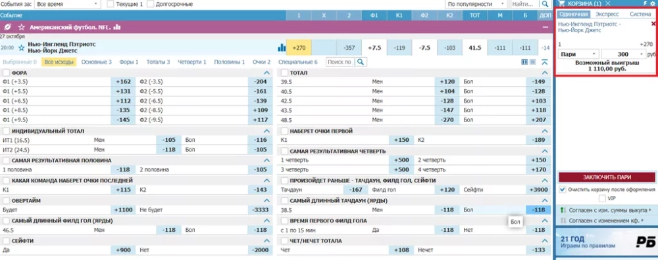Click green arrows icon beside buyout agreement
658x260 pixels.
(563, 209)
